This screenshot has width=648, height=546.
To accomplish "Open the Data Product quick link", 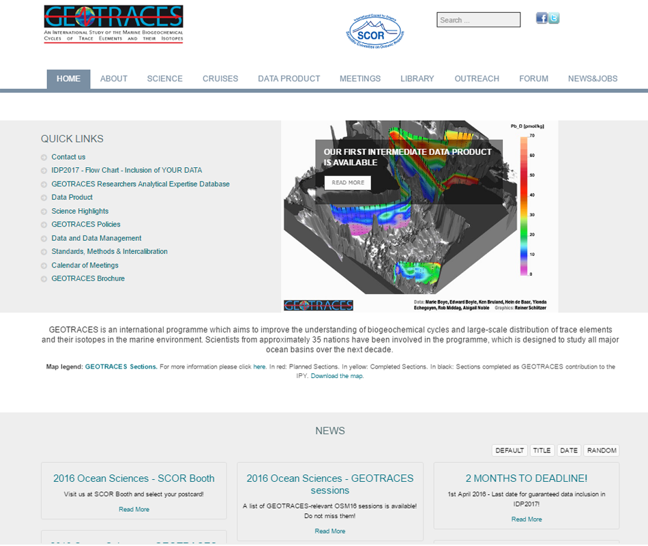I will tap(72, 198).
